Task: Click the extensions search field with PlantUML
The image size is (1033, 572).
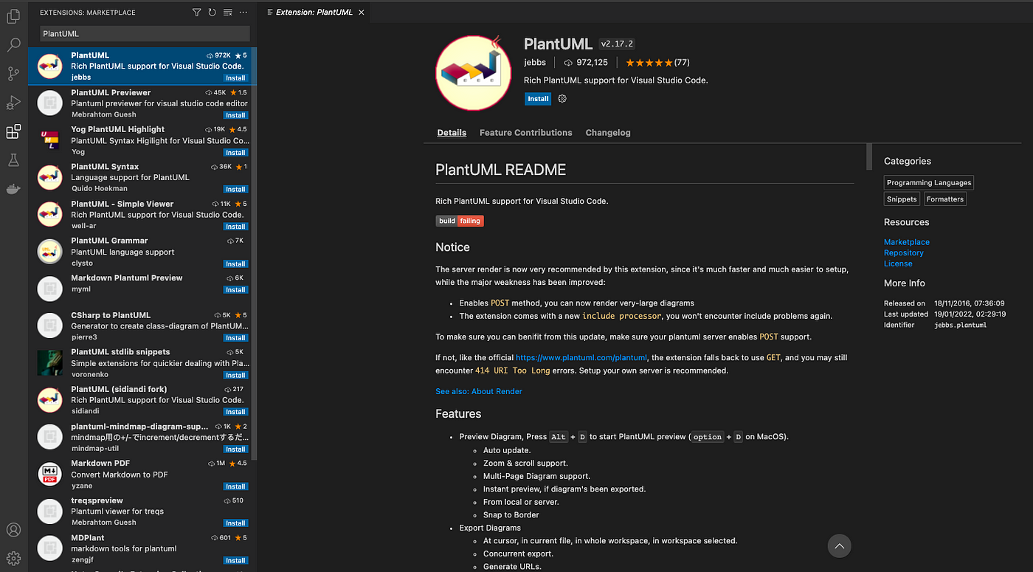Action: coord(145,34)
